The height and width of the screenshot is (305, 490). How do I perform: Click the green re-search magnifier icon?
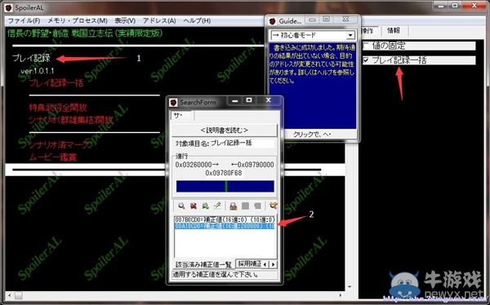coord(205,206)
